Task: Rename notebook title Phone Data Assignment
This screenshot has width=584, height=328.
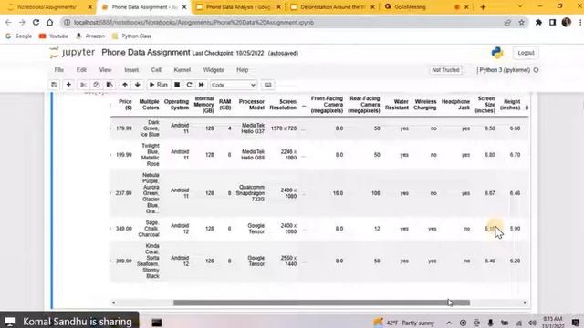Action: tap(146, 53)
